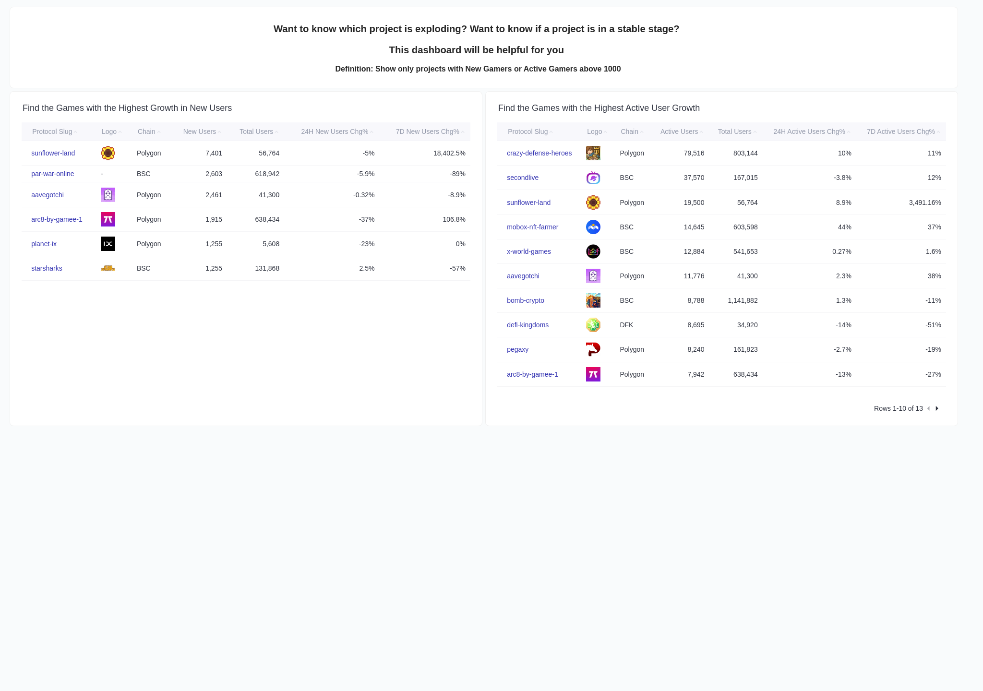The image size is (983, 691).
Task: Click the secondlive logo icon
Action: (x=593, y=178)
